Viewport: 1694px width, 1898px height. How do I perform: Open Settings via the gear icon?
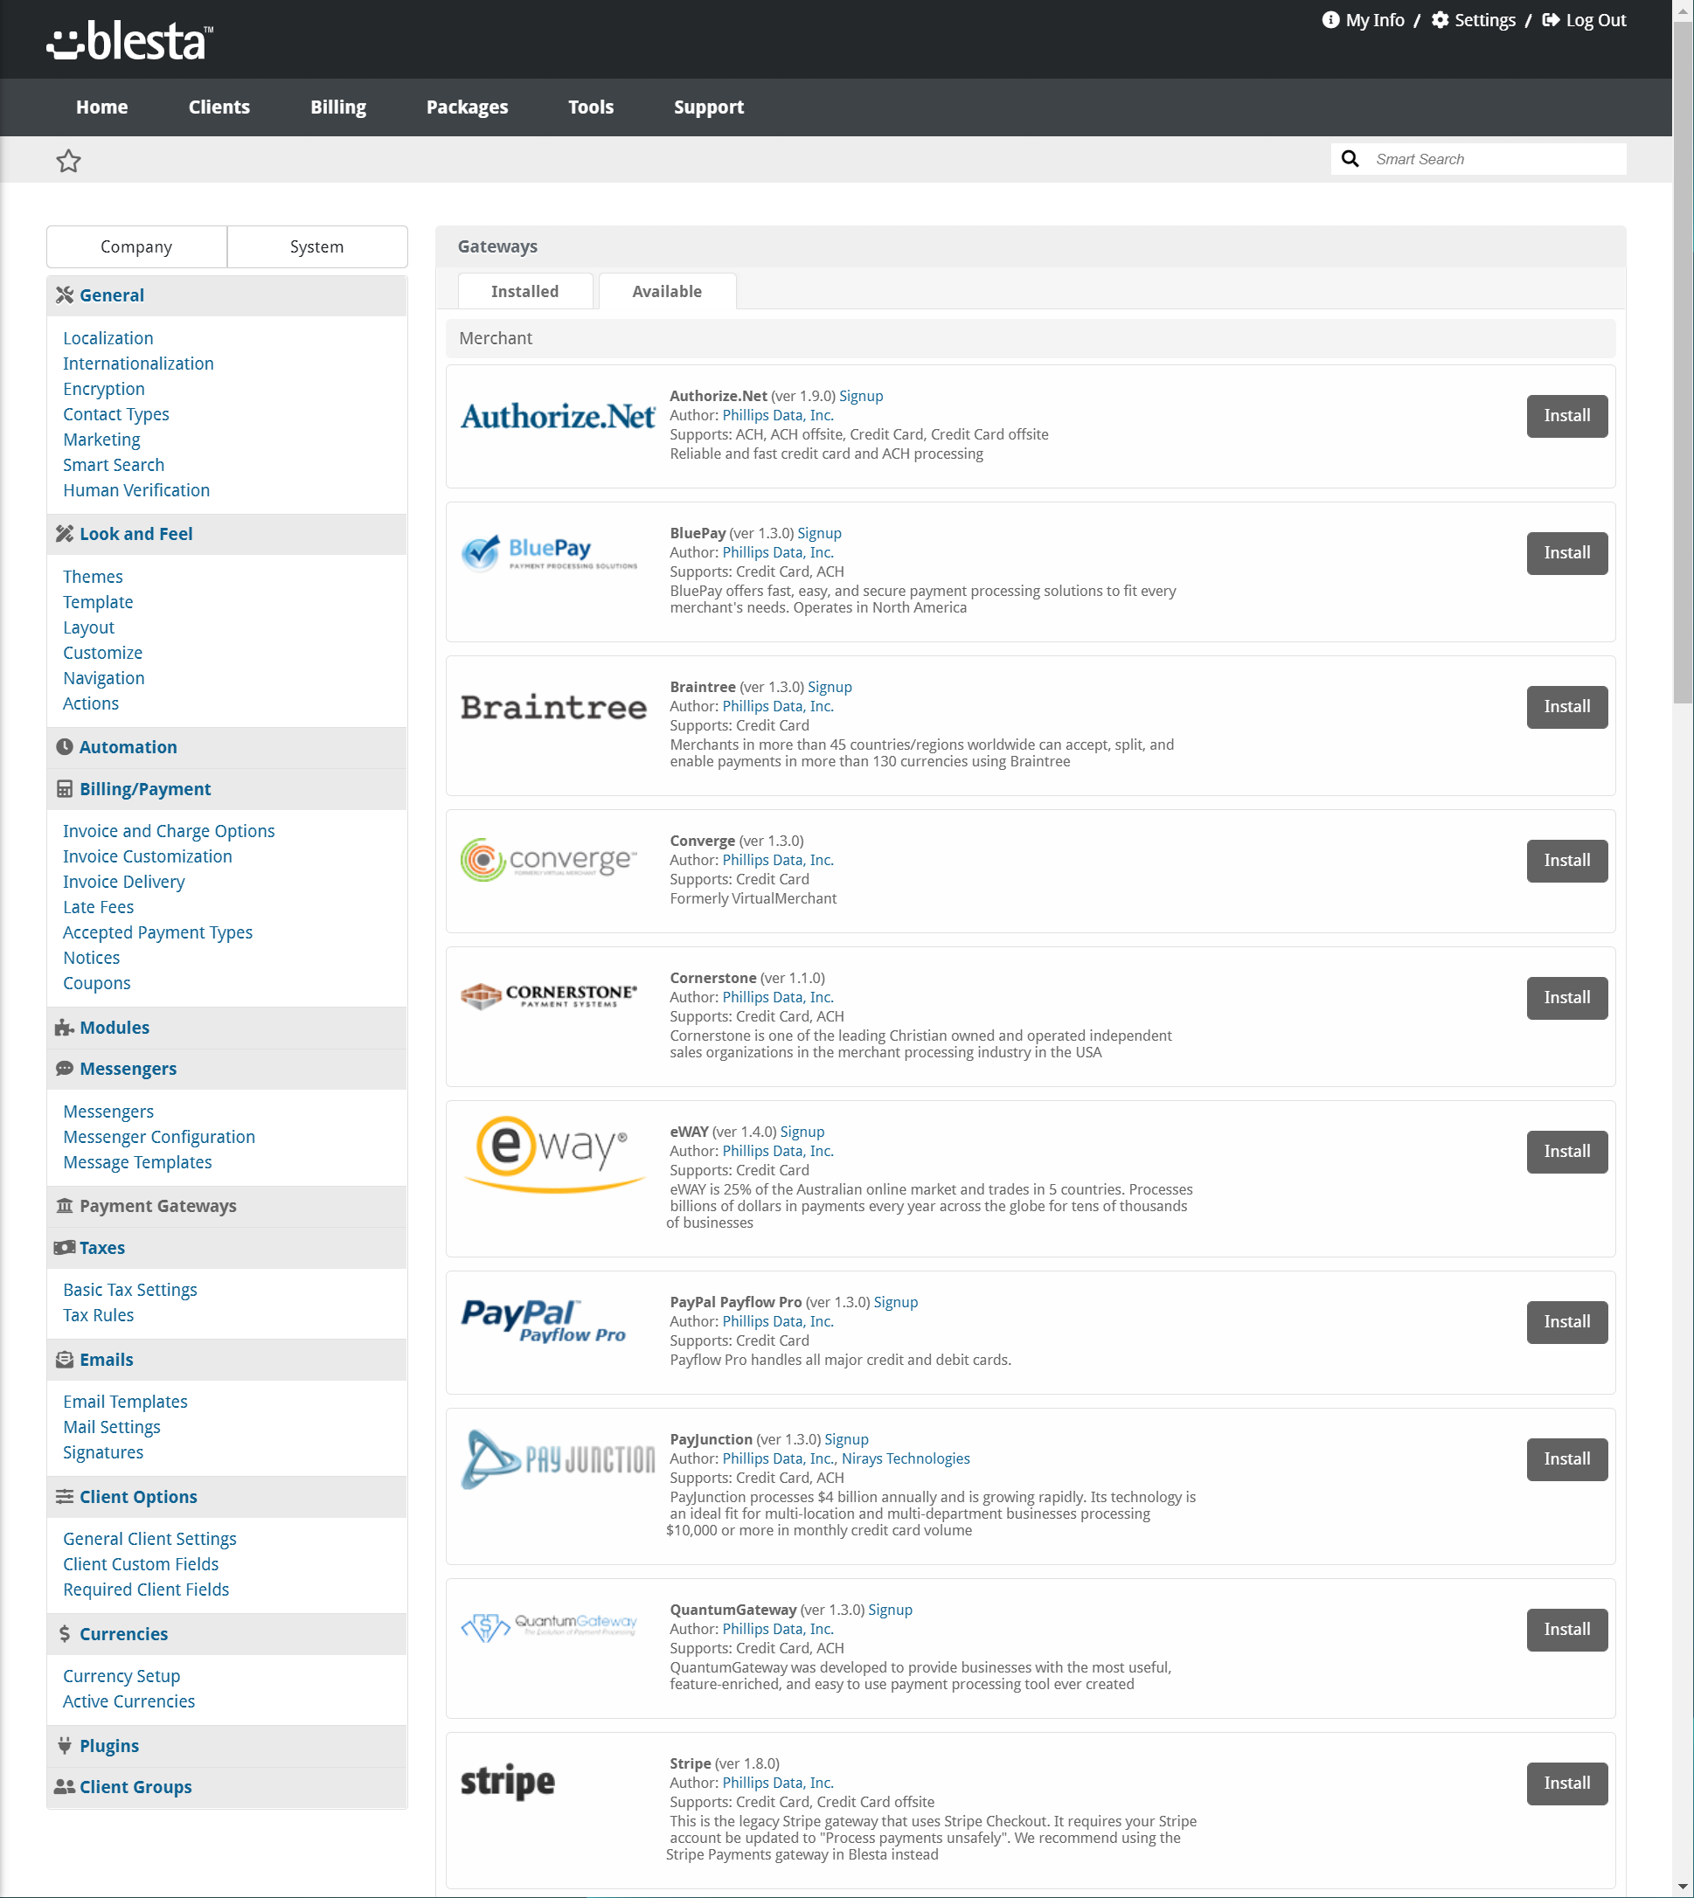[x=1440, y=20]
